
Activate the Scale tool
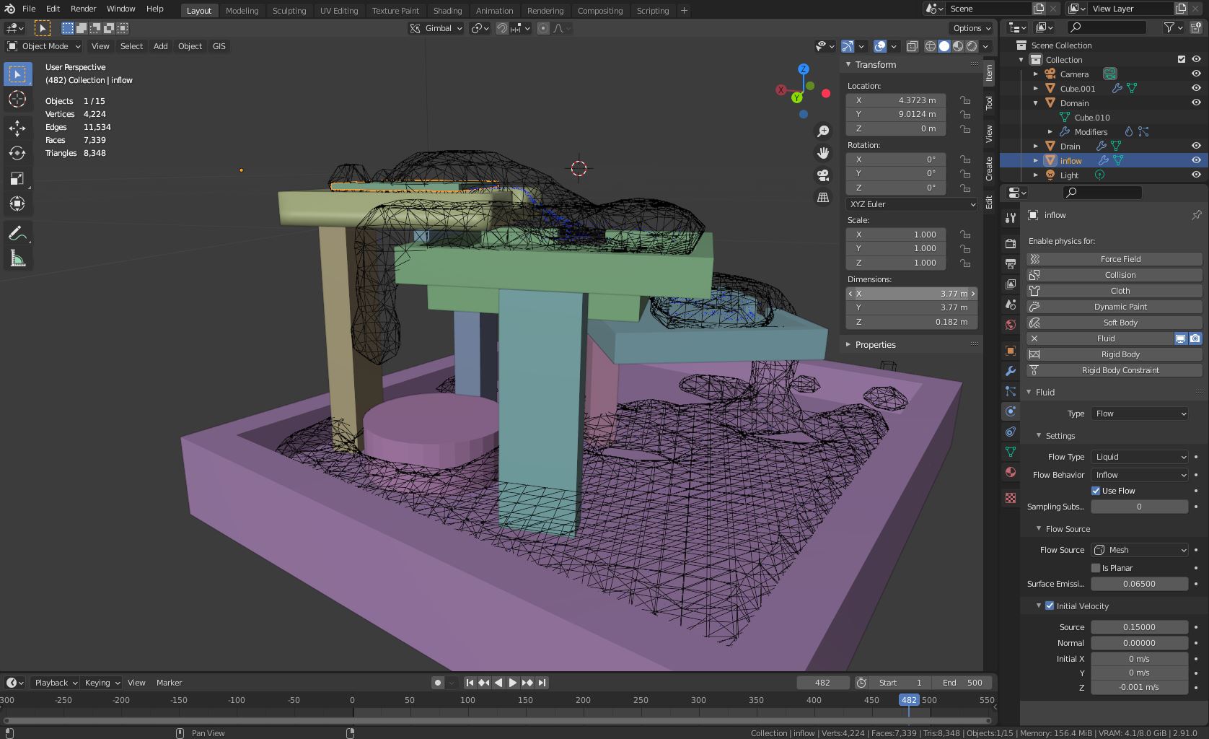(x=17, y=178)
